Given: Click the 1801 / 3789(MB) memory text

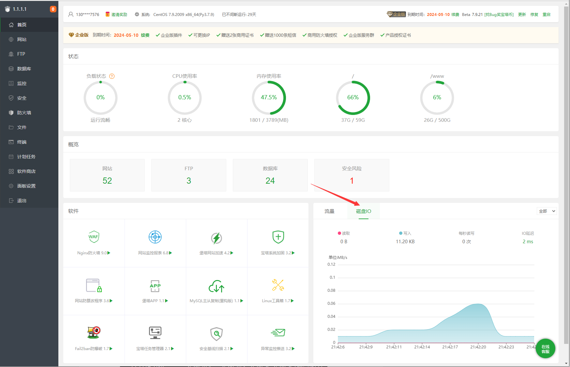Looking at the screenshot, I should [269, 120].
